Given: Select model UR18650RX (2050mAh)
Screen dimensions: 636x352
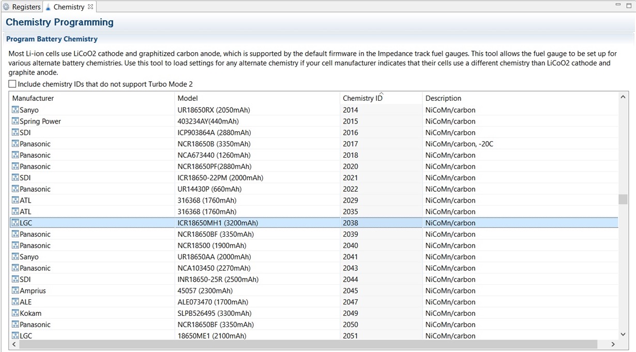Looking at the screenshot, I should [x=214, y=110].
